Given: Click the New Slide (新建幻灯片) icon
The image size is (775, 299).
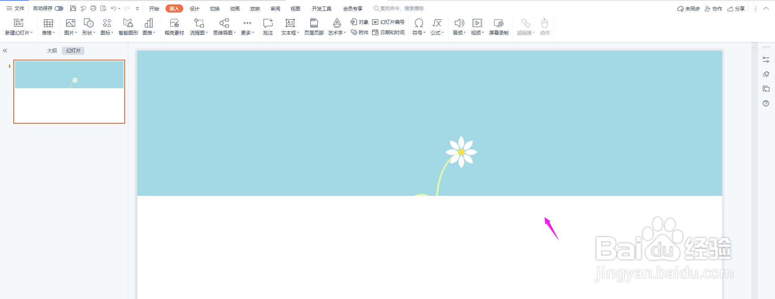Looking at the screenshot, I should click(19, 23).
